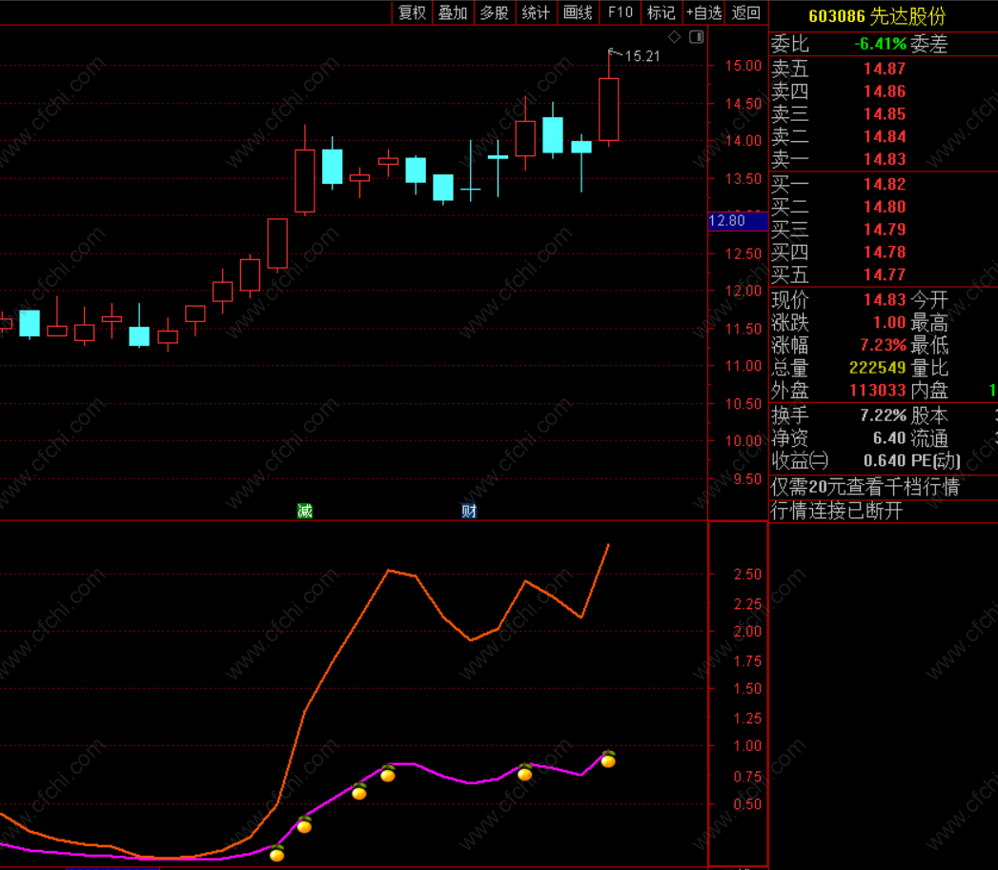The width and height of the screenshot is (998, 870).
Task: Click the 15.21 high price label
Action: (x=642, y=56)
